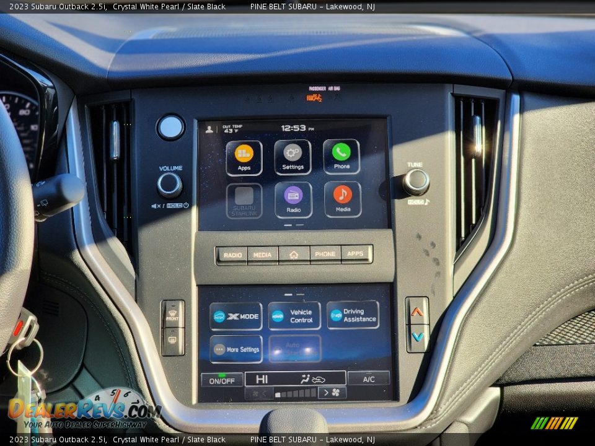595x446 pixels.
Task: Tap the fan speed level bar
Action: click(296, 393)
